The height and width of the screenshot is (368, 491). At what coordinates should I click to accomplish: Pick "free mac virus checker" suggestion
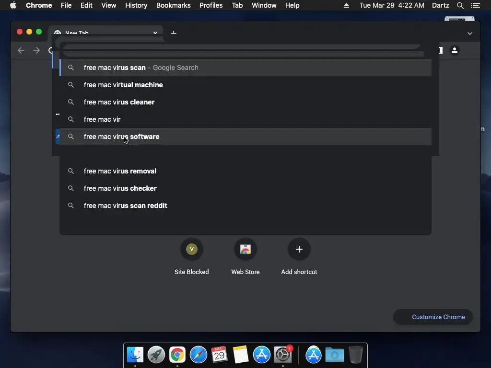[245, 188]
